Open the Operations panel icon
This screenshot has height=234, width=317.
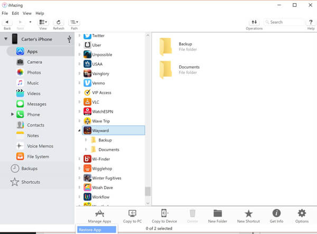(x=254, y=22)
